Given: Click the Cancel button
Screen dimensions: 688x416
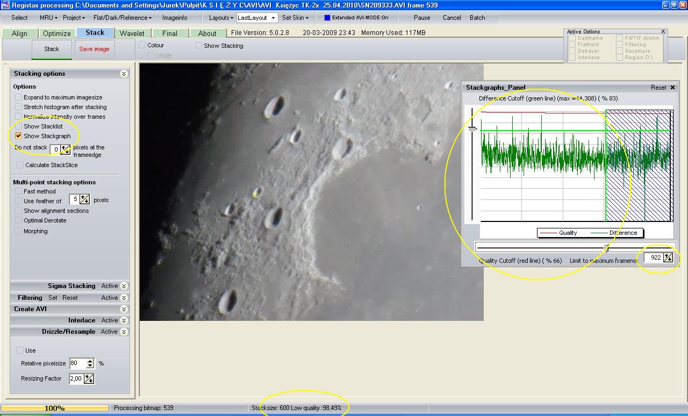Looking at the screenshot, I should coord(451,18).
